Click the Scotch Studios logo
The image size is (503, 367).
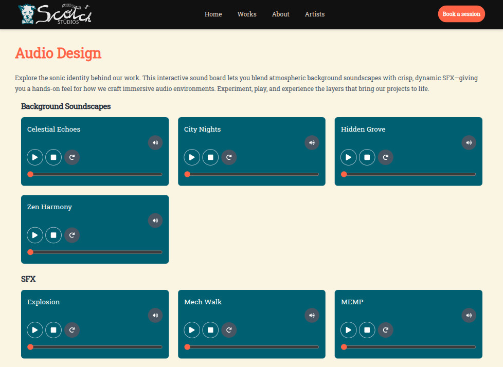[x=55, y=14]
